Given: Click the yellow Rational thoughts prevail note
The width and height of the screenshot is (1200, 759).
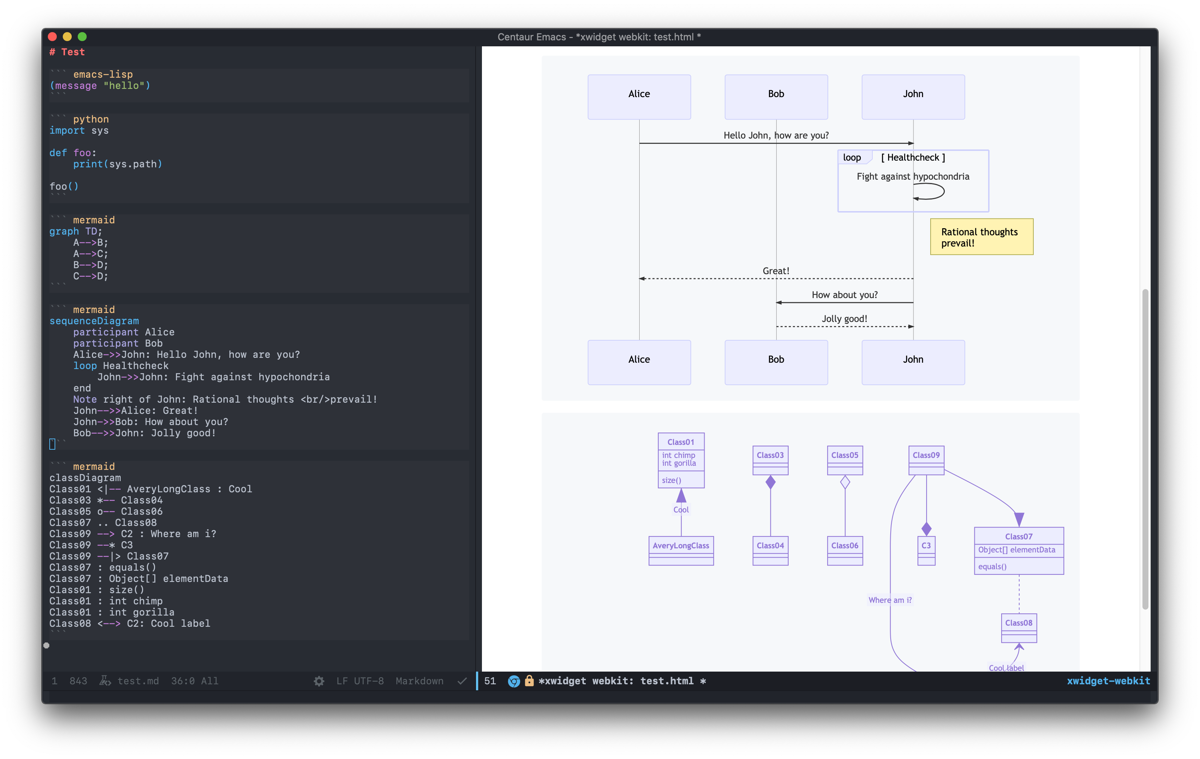Looking at the screenshot, I should (981, 237).
